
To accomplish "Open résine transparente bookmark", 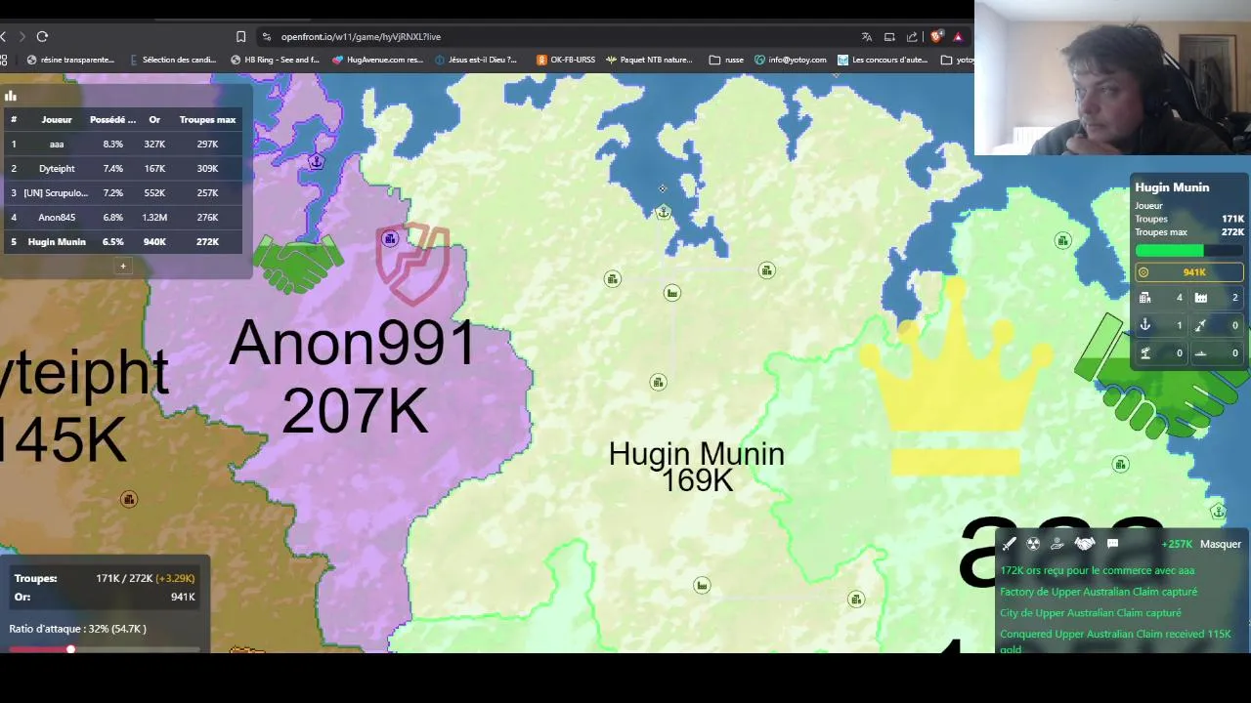I will (x=70, y=60).
